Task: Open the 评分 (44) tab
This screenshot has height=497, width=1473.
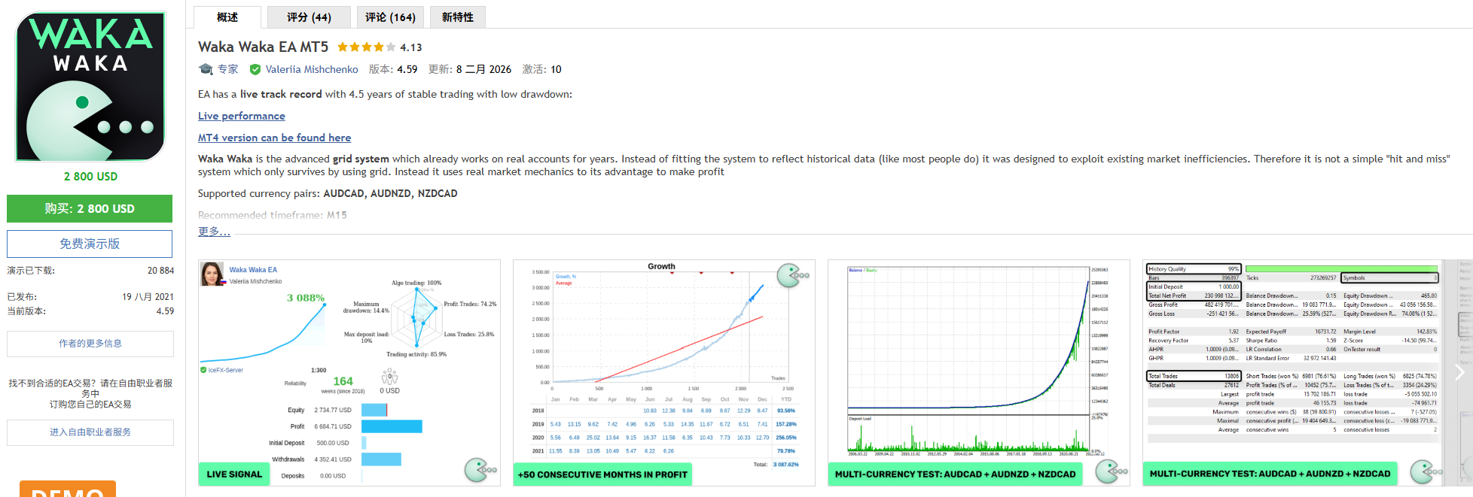Action: 309,17
